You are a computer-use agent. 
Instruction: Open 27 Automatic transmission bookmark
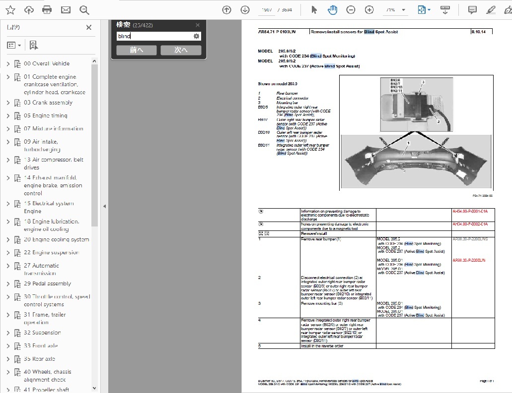[41, 270]
